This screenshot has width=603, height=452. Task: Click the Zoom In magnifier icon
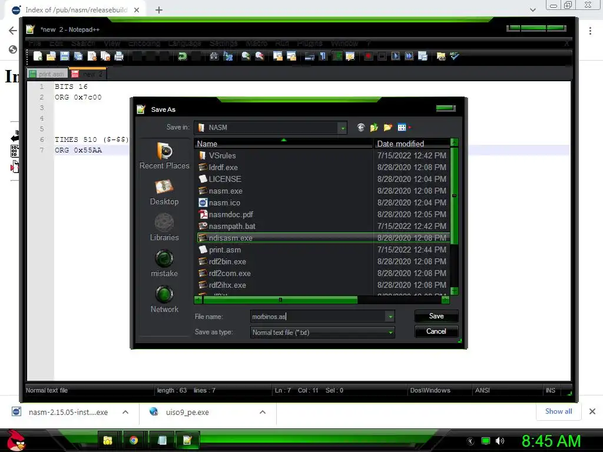click(246, 56)
